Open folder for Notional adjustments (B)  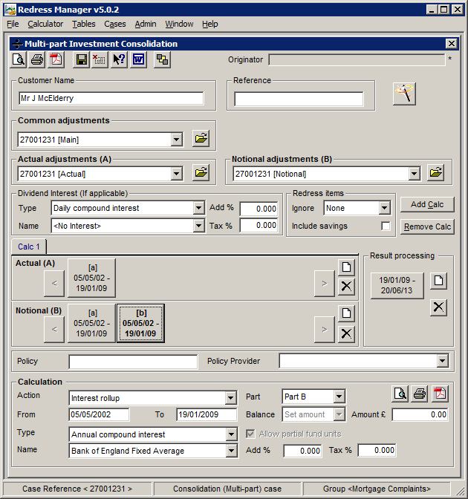tap(435, 173)
